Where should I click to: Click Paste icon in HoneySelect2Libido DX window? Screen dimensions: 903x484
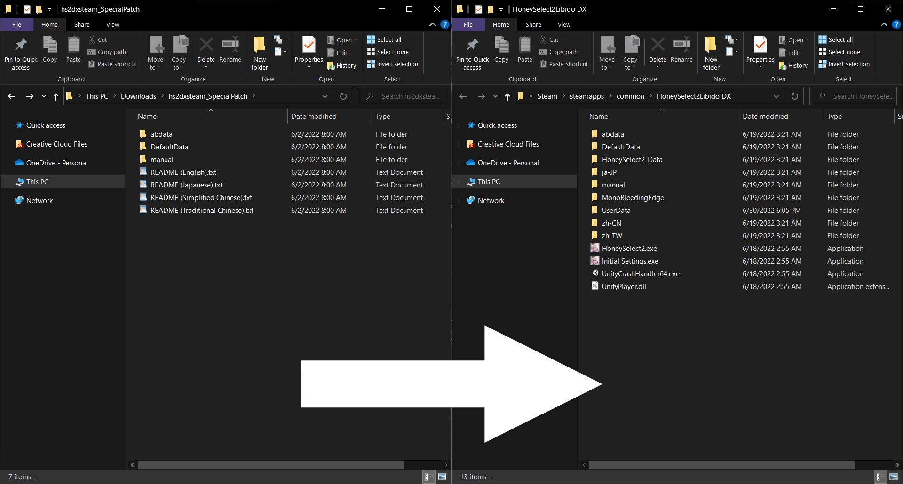[x=525, y=49]
